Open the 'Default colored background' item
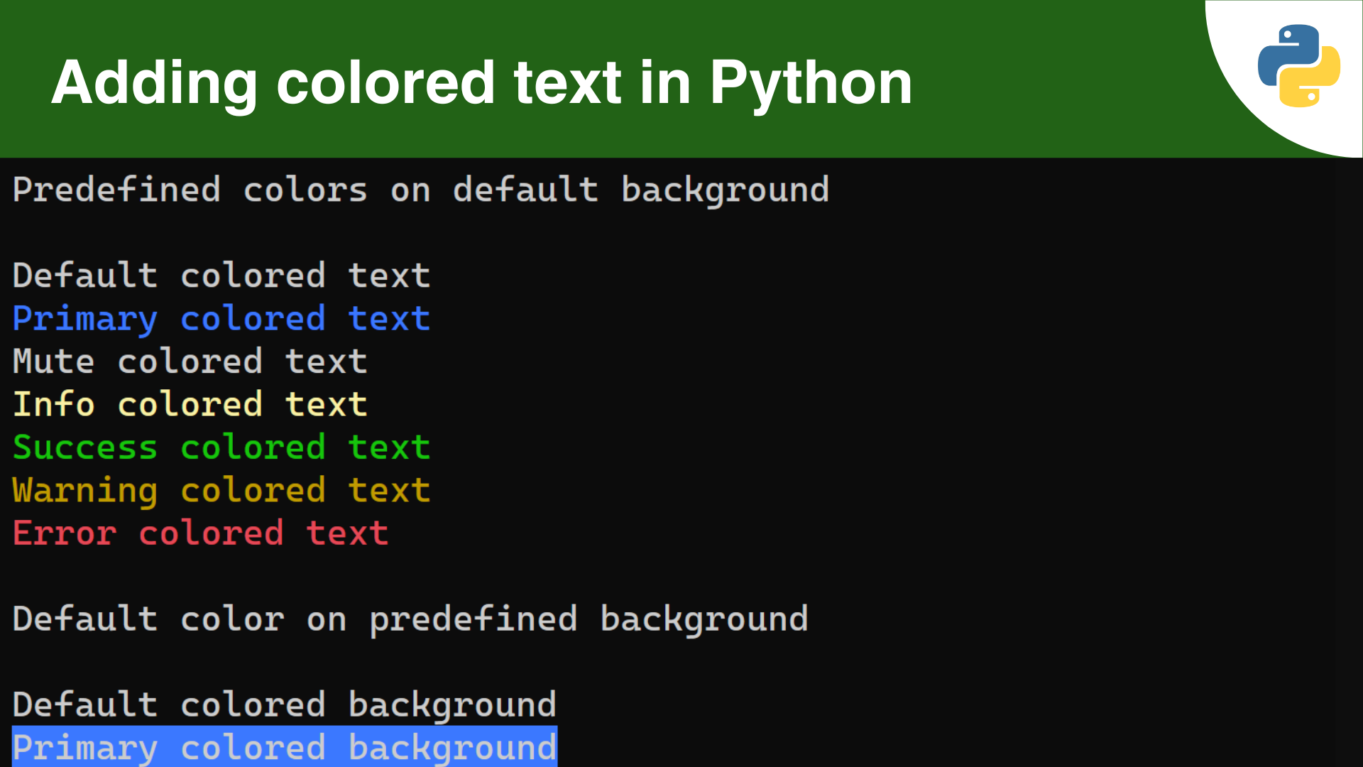Image resolution: width=1363 pixels, height=767 pixels. click(x=284, y=704)
